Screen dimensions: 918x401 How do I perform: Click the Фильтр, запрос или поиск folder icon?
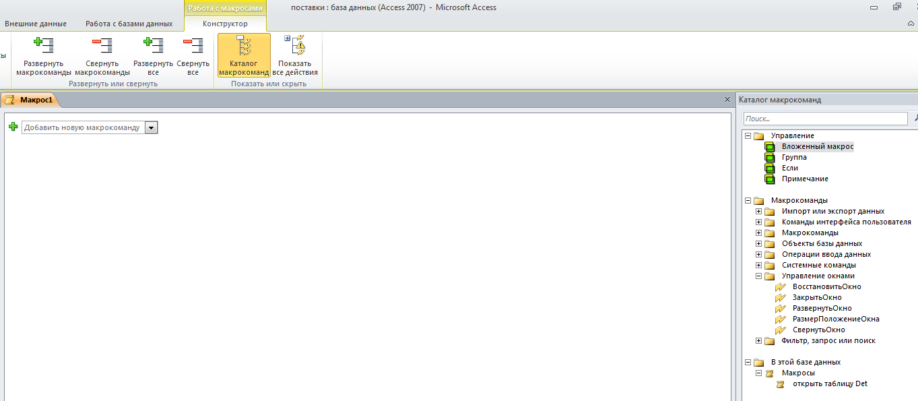coord(770,340)
